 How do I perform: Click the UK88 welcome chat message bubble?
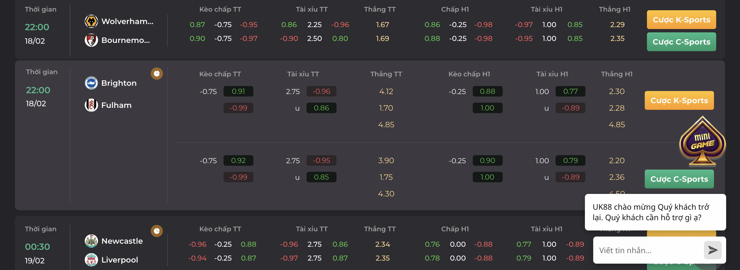click(655, 212)
